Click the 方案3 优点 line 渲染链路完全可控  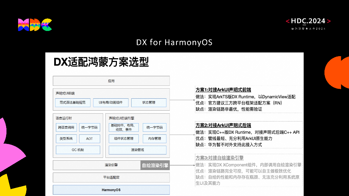(243, 171)
